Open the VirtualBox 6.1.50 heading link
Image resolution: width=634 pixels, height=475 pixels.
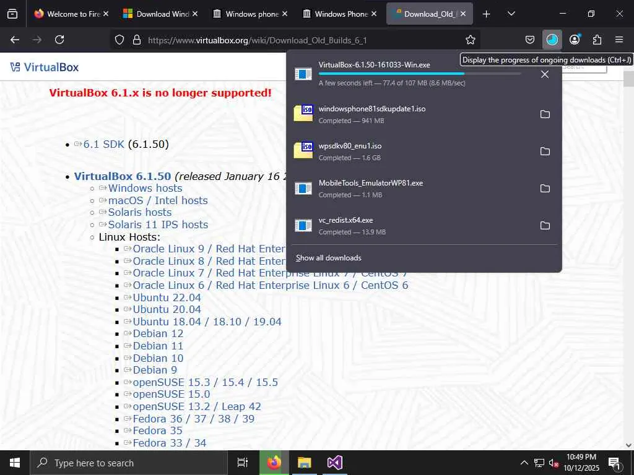point(123,176)
